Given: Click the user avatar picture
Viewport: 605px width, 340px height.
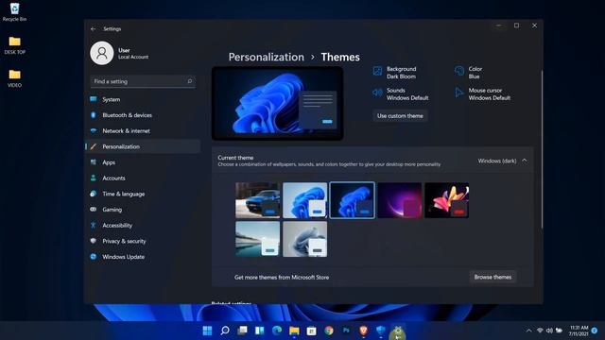Looking at the screenshot, I should [x=102, y=53].
